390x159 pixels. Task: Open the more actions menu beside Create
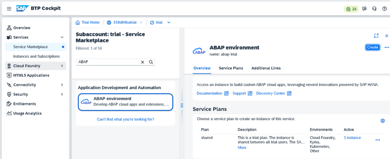coord(387,47)
